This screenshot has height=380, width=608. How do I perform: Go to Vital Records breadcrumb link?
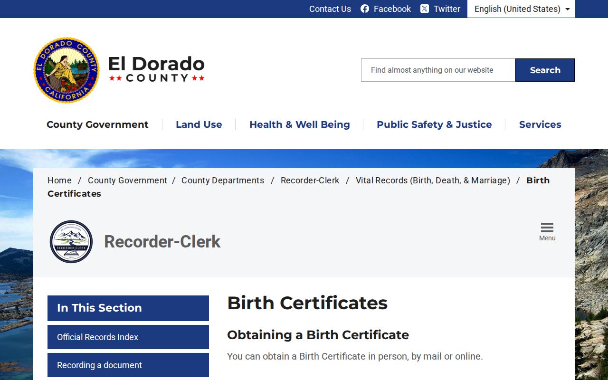(433, 180)
